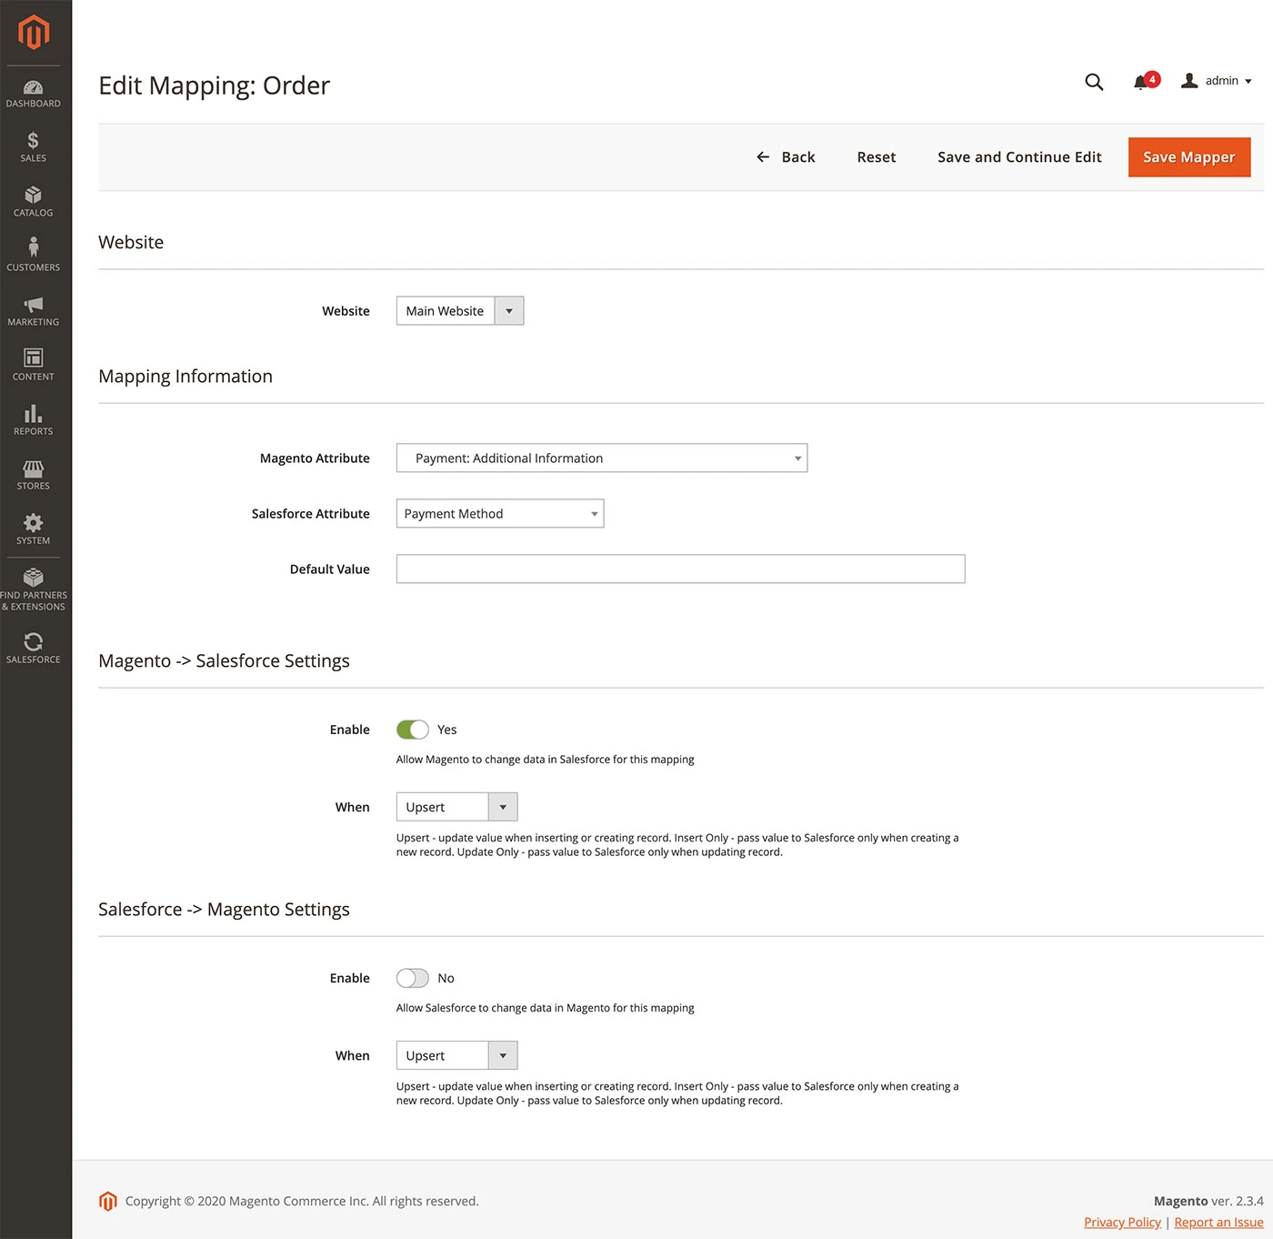1273x1239 pixels.
Task: Open the Customers section icon
Action: (34, 253)
